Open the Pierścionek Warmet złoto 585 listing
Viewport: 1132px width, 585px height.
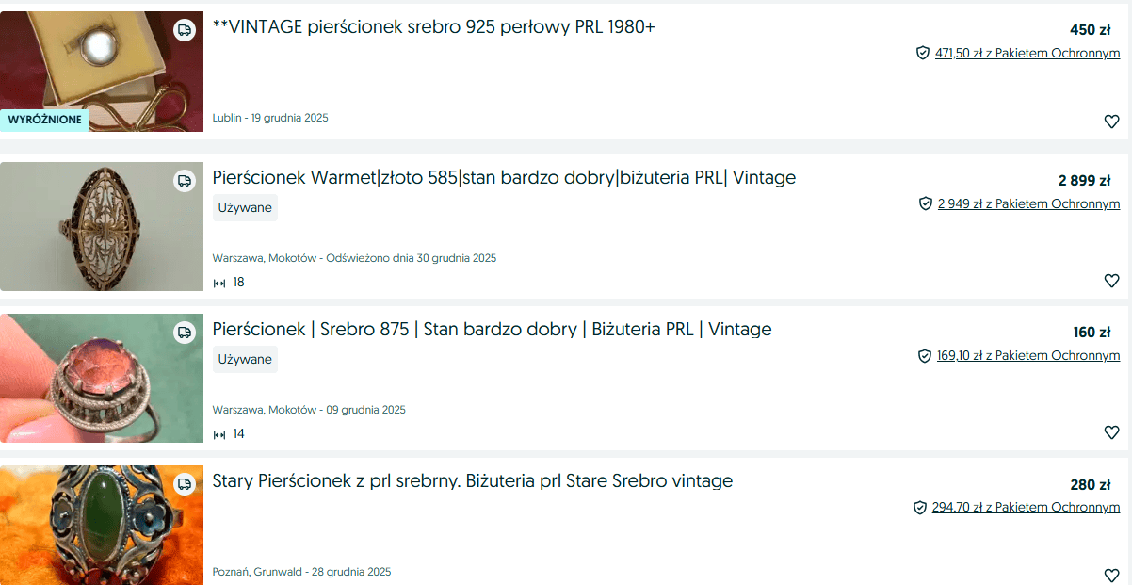504,177
